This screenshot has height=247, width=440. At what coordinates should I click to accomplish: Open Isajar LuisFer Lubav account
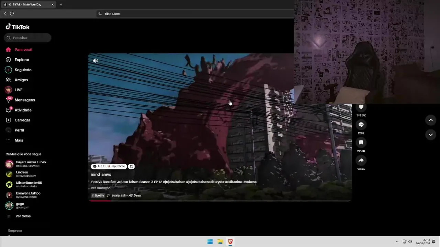(x=27, y=164)
